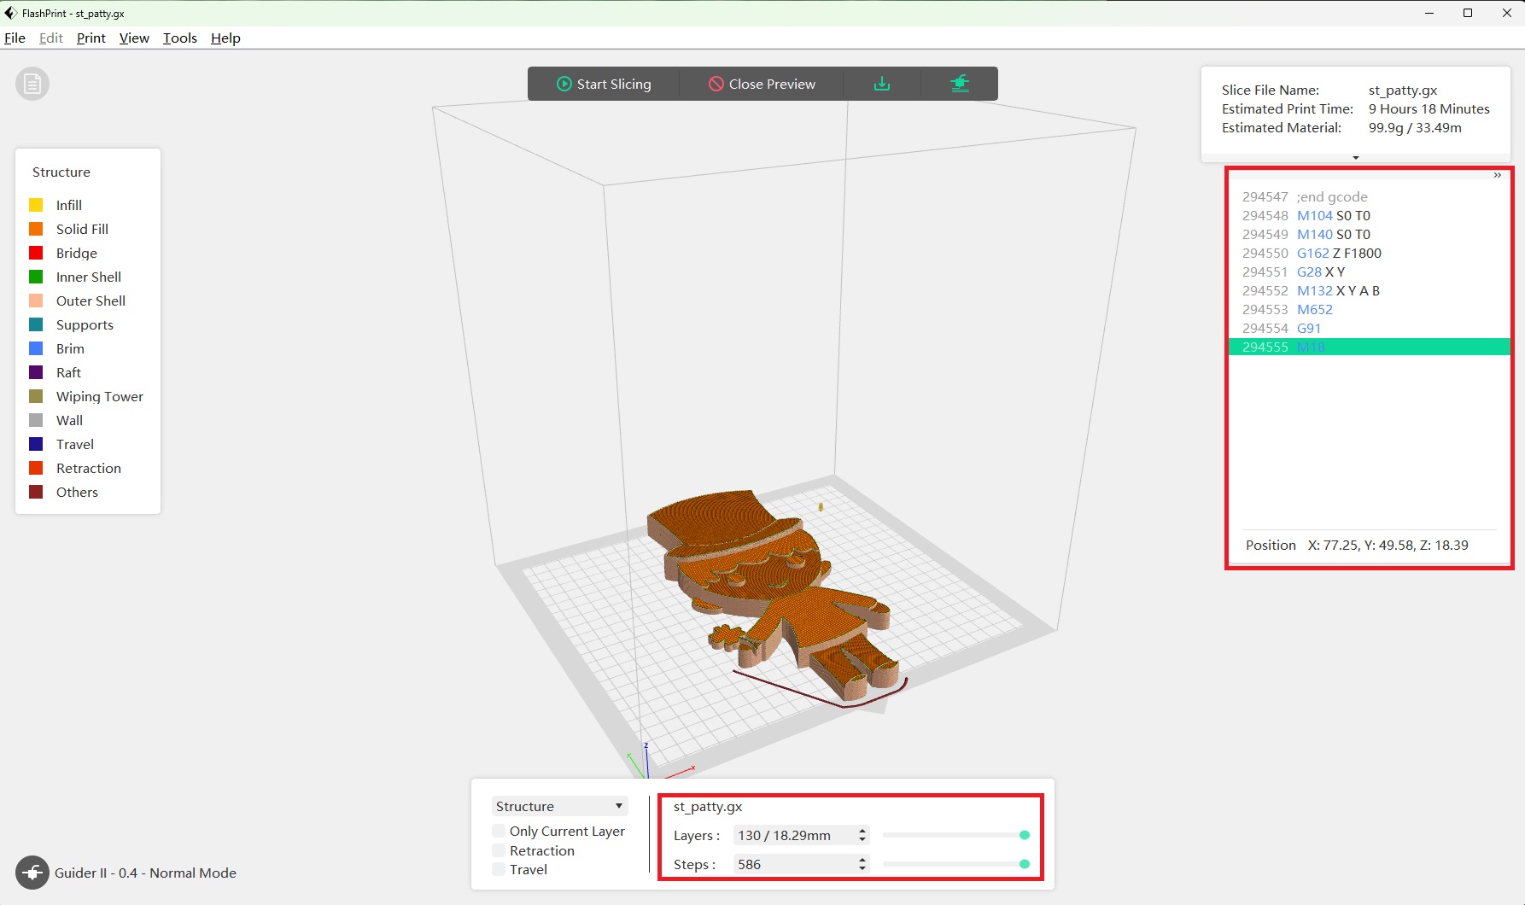This screenshot has width=1525, height=905.
Task: Click the yellow Infill color swatch
Action: 36,205
